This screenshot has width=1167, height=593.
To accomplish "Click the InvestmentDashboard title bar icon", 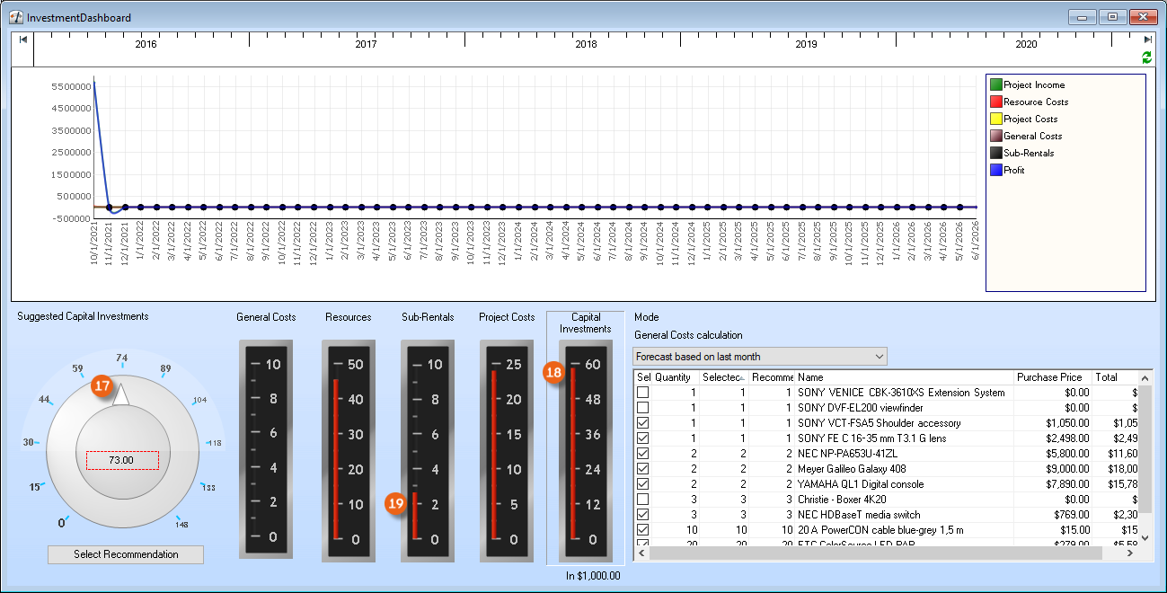I will coord(15,17).
